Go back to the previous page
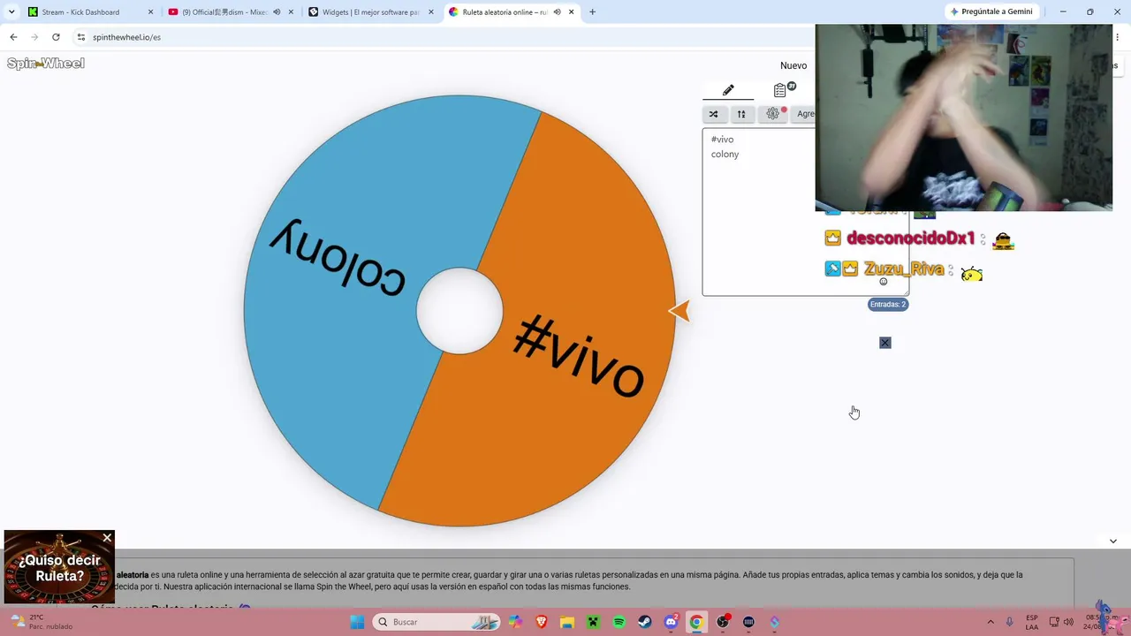Image resolution: width=1131 pixels, height=636 pixels. point(13,37)
